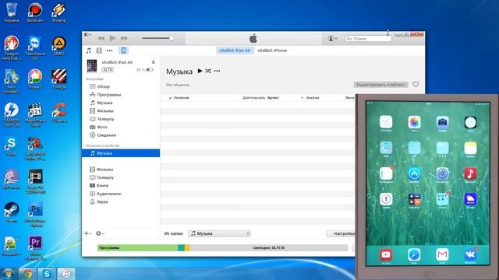Image resolution: width=499 pixels, height=280 pixels.
Task: Adjust the iTunes volume slider knob
Action: [172, 38]
